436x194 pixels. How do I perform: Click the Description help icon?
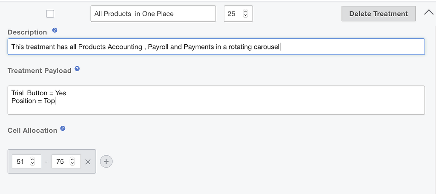click(54, 31)
